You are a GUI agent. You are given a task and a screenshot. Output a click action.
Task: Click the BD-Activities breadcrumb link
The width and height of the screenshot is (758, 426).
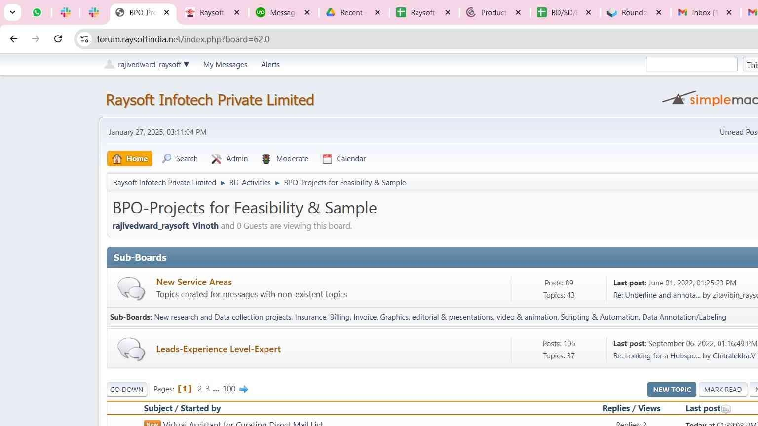tap(250, 183)
